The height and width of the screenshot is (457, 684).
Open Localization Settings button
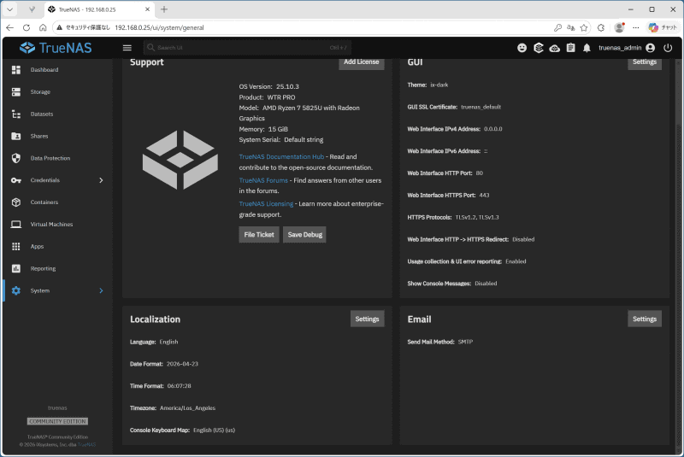pyautogui.click(x=368, y=319)
